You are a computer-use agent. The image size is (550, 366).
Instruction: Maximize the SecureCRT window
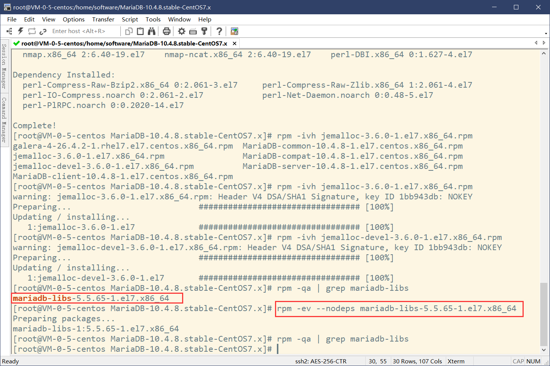516,7
